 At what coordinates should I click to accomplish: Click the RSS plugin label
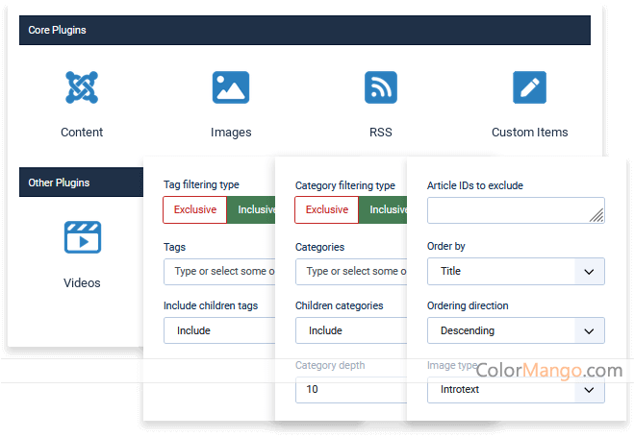click(380, 132)
